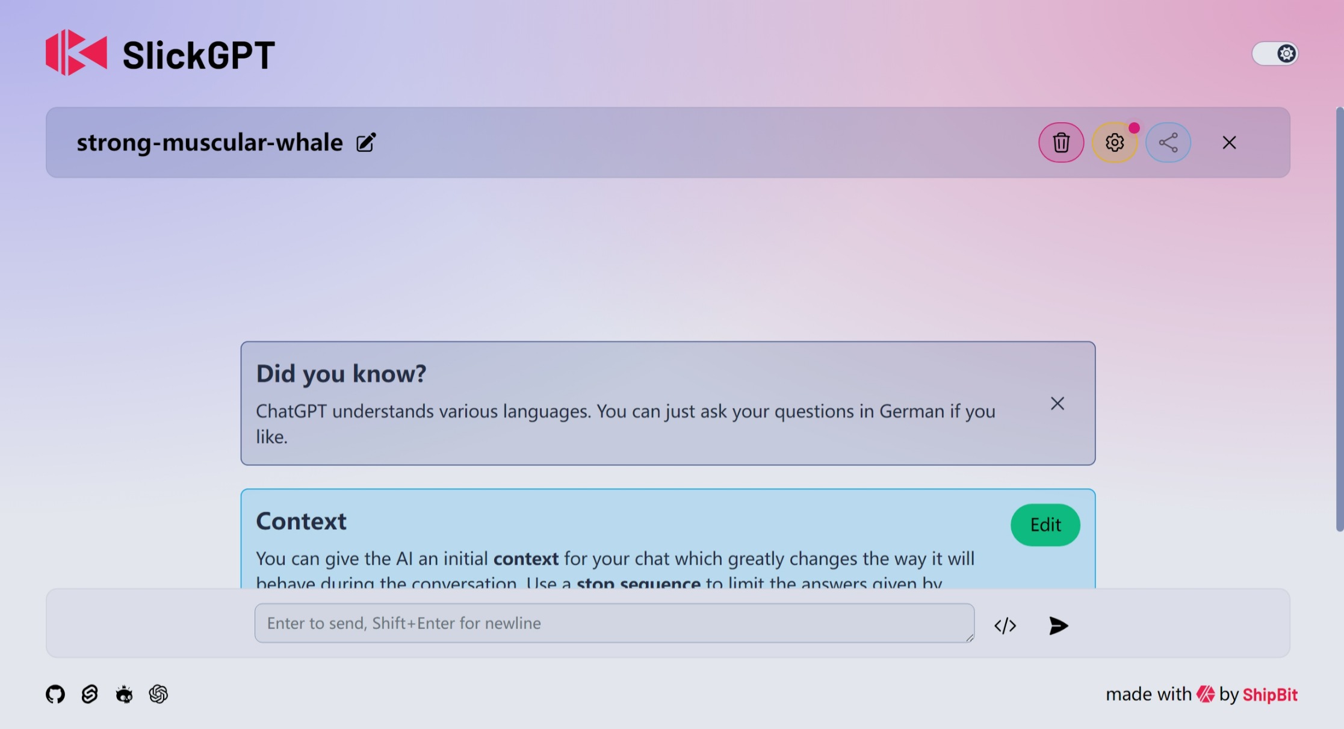Open the Skeleton skull icon link
The height and width of the screenshot is (729, 1344).
coord(124,694)
